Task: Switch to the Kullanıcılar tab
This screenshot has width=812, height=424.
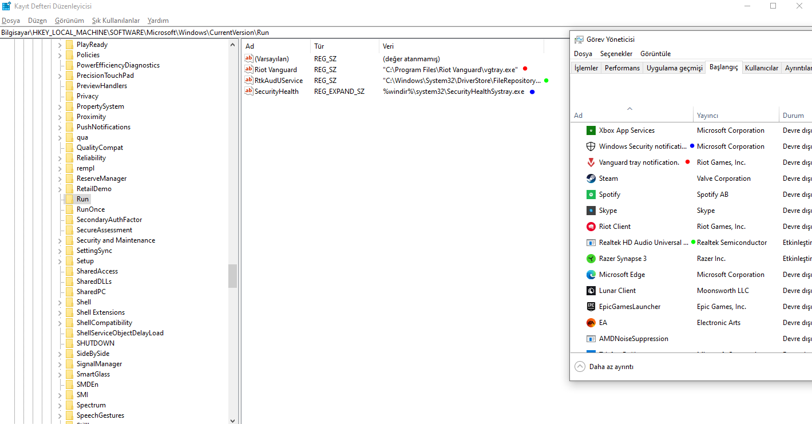Action: point(762,68)
